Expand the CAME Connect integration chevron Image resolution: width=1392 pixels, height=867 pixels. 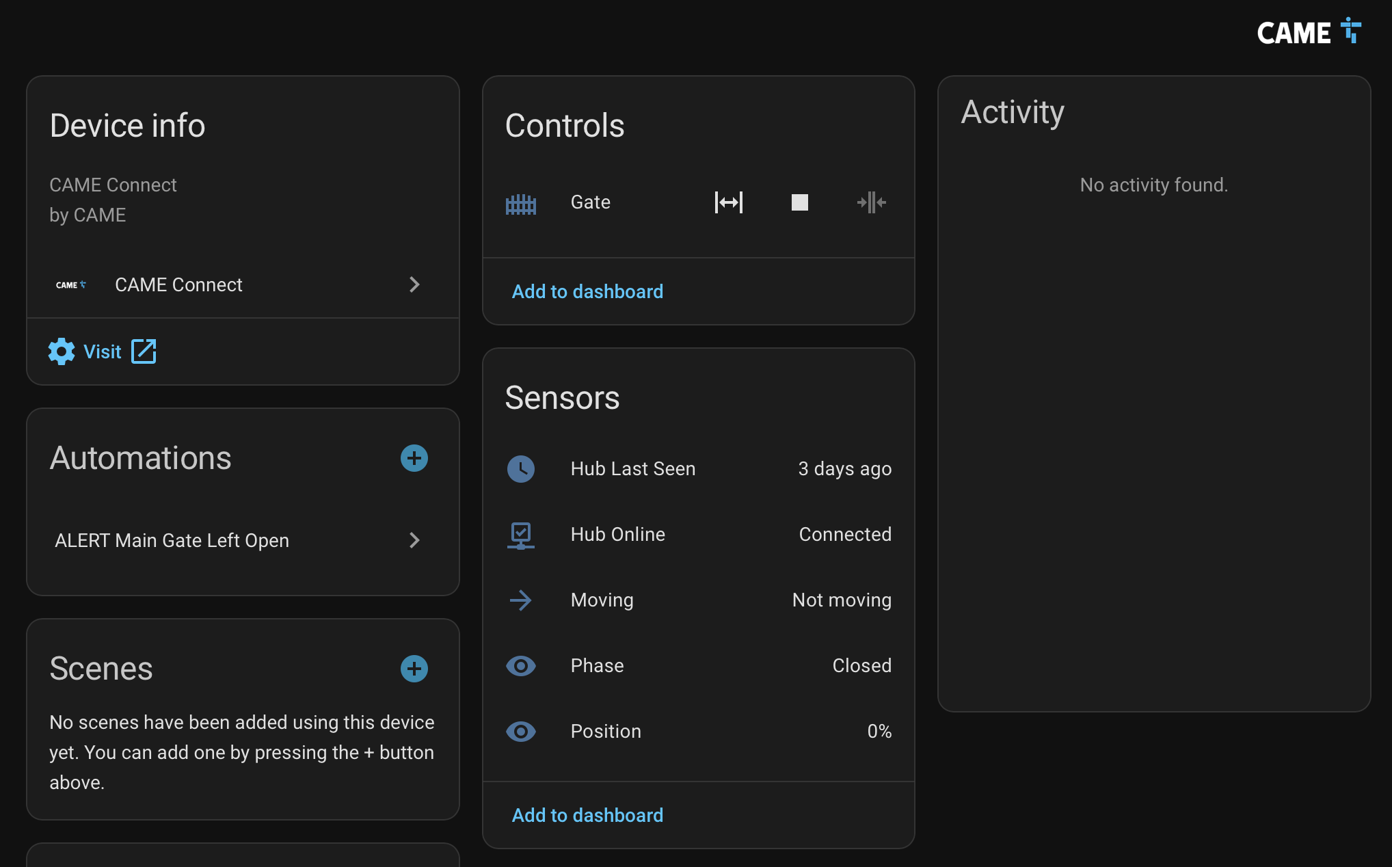414,284
